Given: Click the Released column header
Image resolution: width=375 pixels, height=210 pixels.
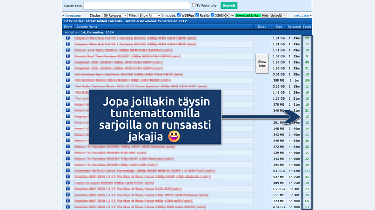Looking at the screenshot, I should pyautogui.click(x=294, y=27).
